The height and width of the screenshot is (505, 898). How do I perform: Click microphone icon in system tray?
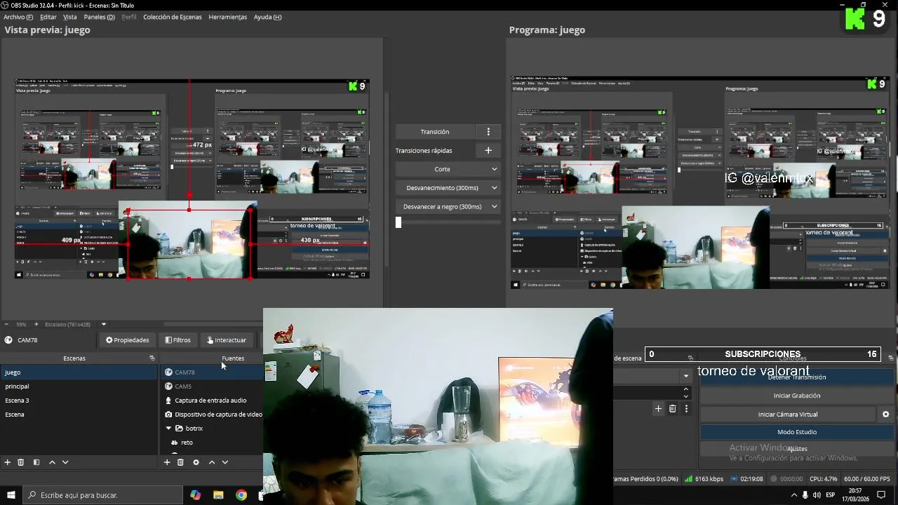(x=805, y=495)
